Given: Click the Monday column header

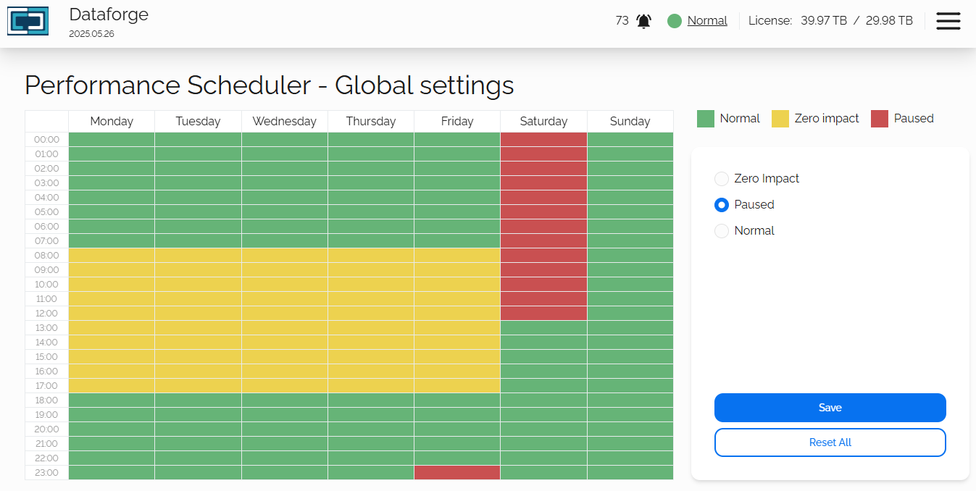Looking at the screenshot, I should (112, 122).
